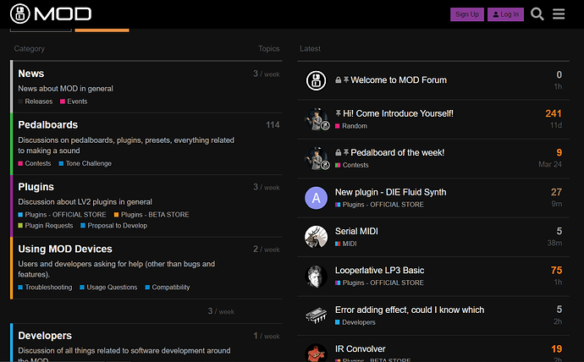Image resolution: width=584 pixels, height=362 pixels.
Task: Open Looperlative LP3 Basic topic
Action: (379, 270)
